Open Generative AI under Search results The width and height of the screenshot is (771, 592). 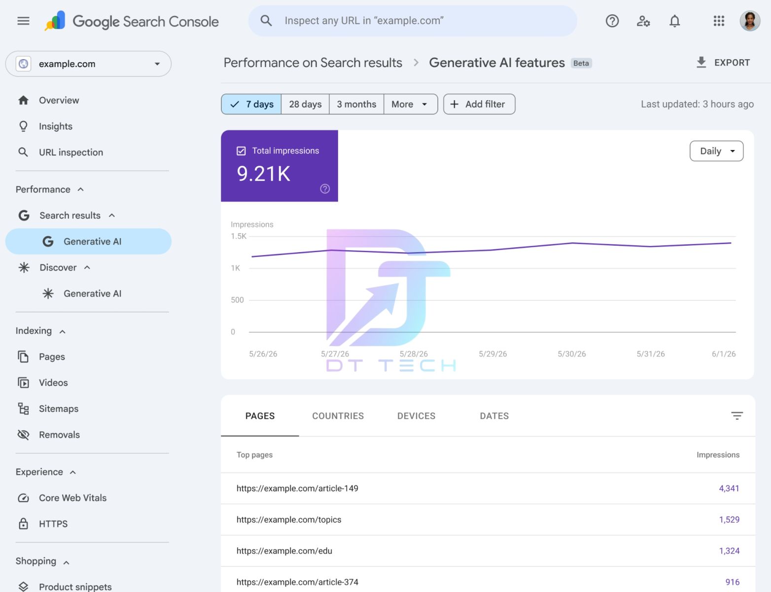(88, 241)
